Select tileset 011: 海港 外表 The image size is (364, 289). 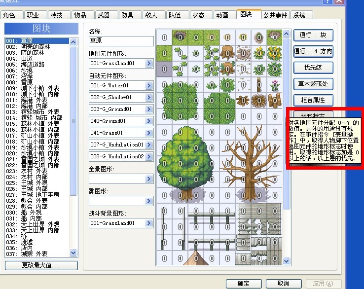tap(37, 100)
